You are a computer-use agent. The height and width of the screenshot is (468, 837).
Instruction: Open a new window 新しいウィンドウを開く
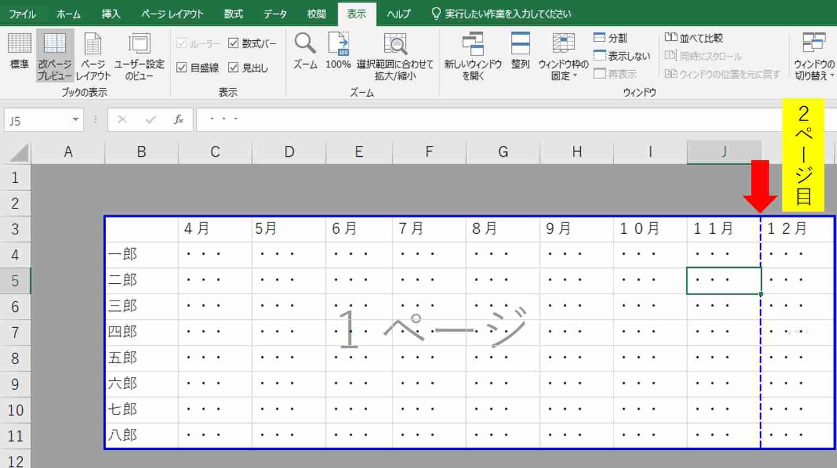pyautogui.click(x=473, y=56)
